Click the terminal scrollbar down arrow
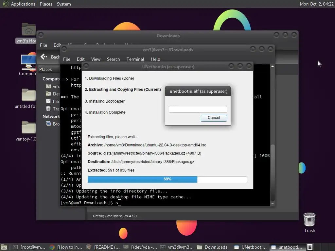The image size is (335, 251). tap(273, 204)
